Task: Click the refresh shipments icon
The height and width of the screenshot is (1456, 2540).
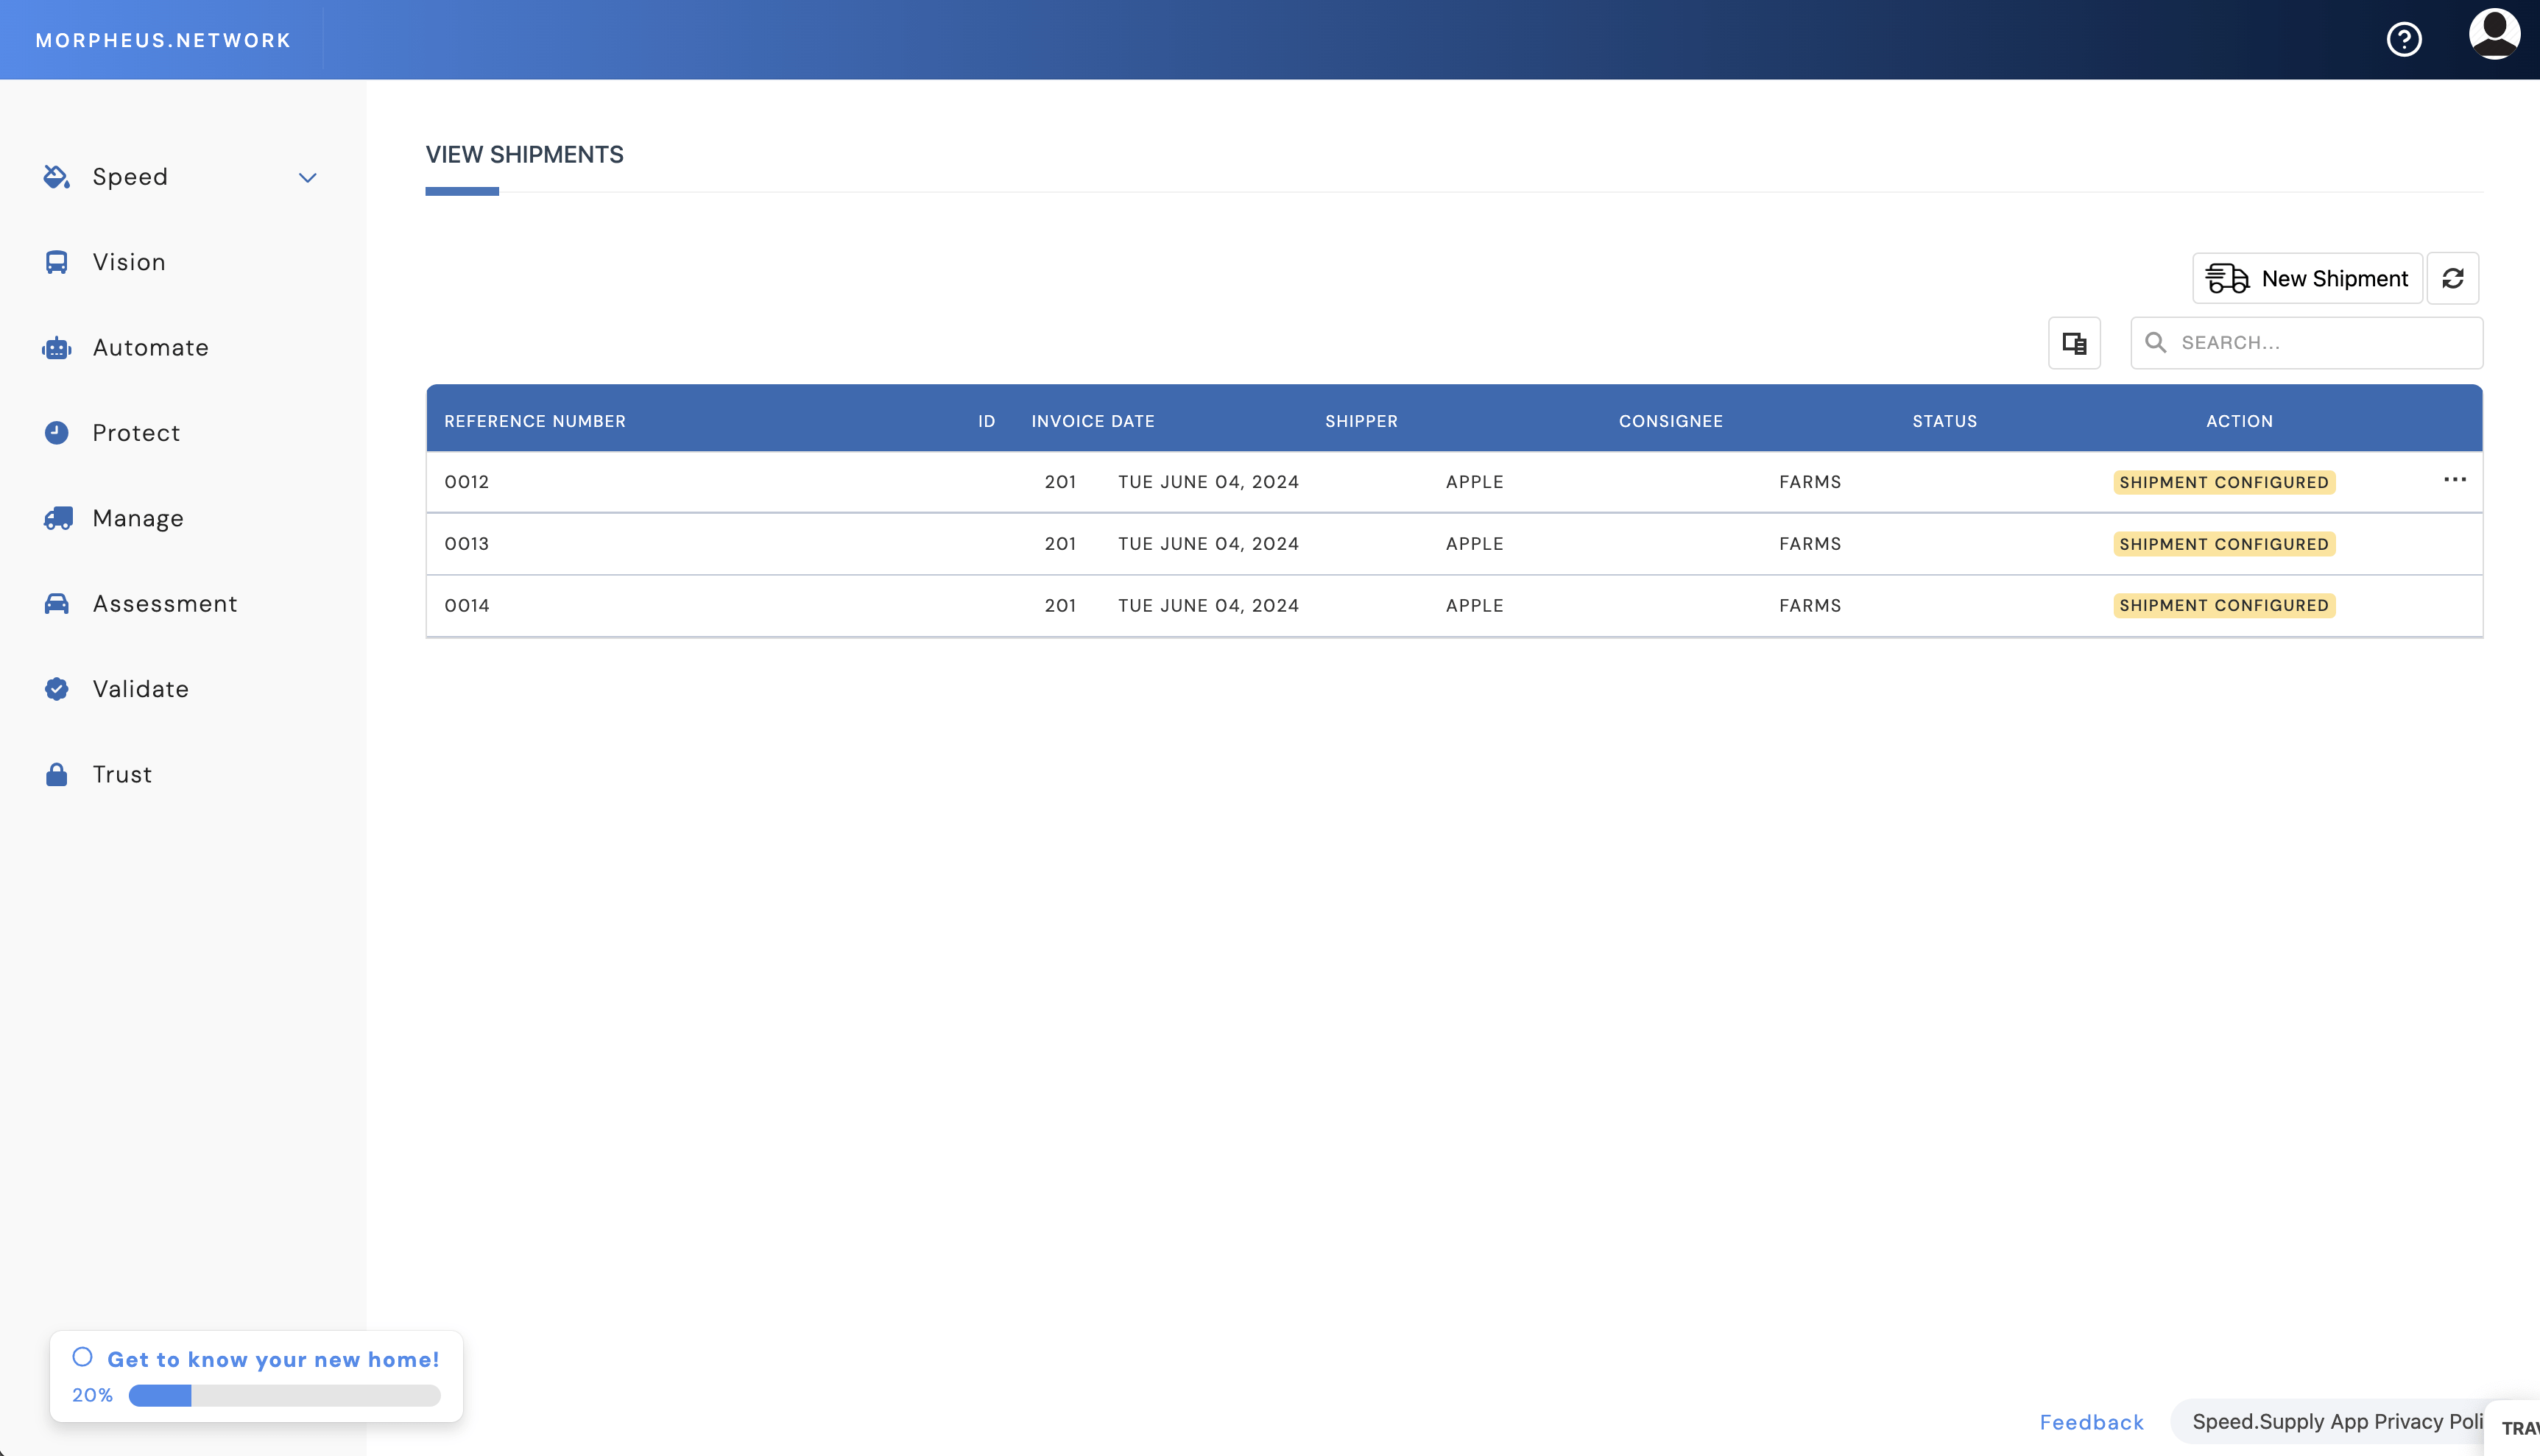Action: pos(2452,278)
